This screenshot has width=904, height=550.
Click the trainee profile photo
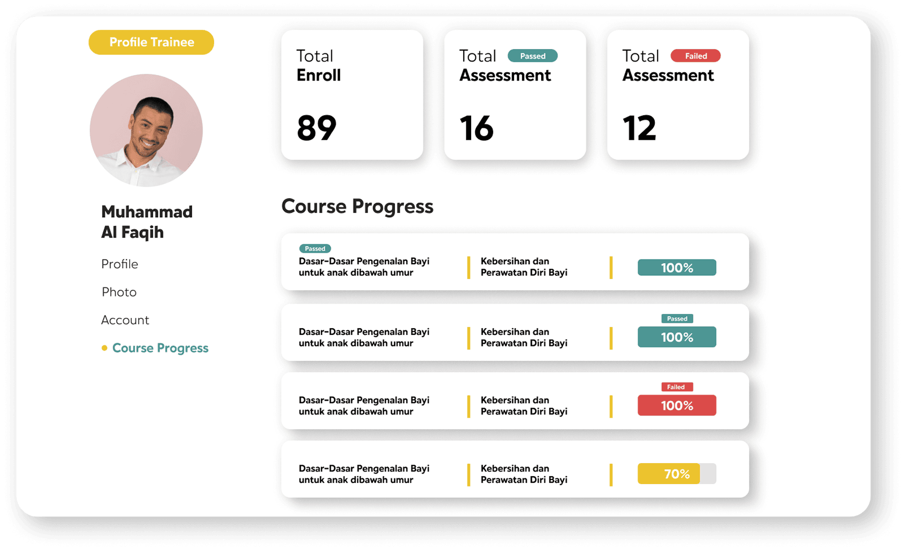click(x=146, y=130)
